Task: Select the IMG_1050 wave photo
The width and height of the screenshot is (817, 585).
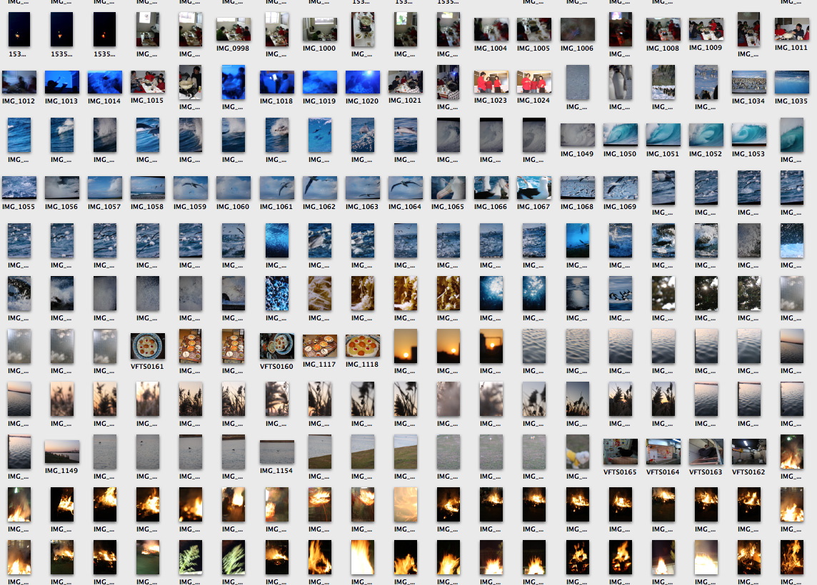Action: [620, 136]
